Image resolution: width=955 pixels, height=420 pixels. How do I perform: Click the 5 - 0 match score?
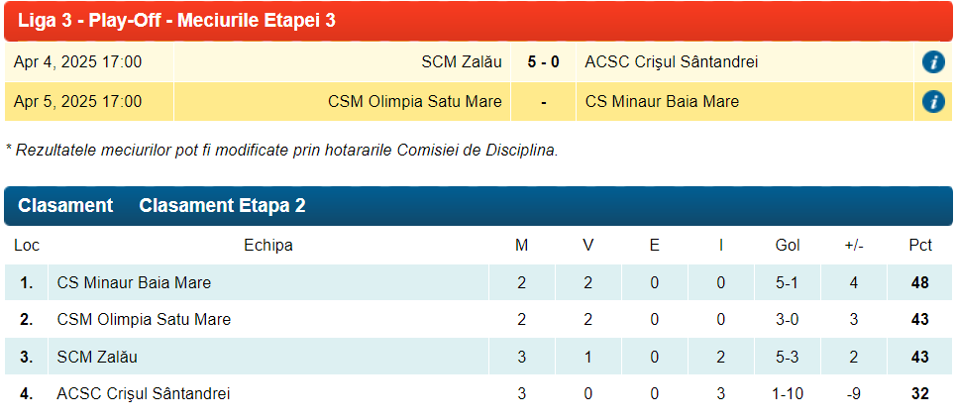[543, 62]
